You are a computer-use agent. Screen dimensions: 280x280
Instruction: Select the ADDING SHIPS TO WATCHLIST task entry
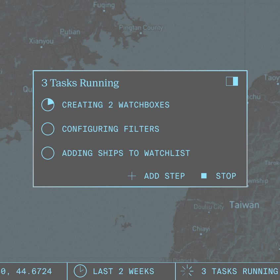[126, 153]
